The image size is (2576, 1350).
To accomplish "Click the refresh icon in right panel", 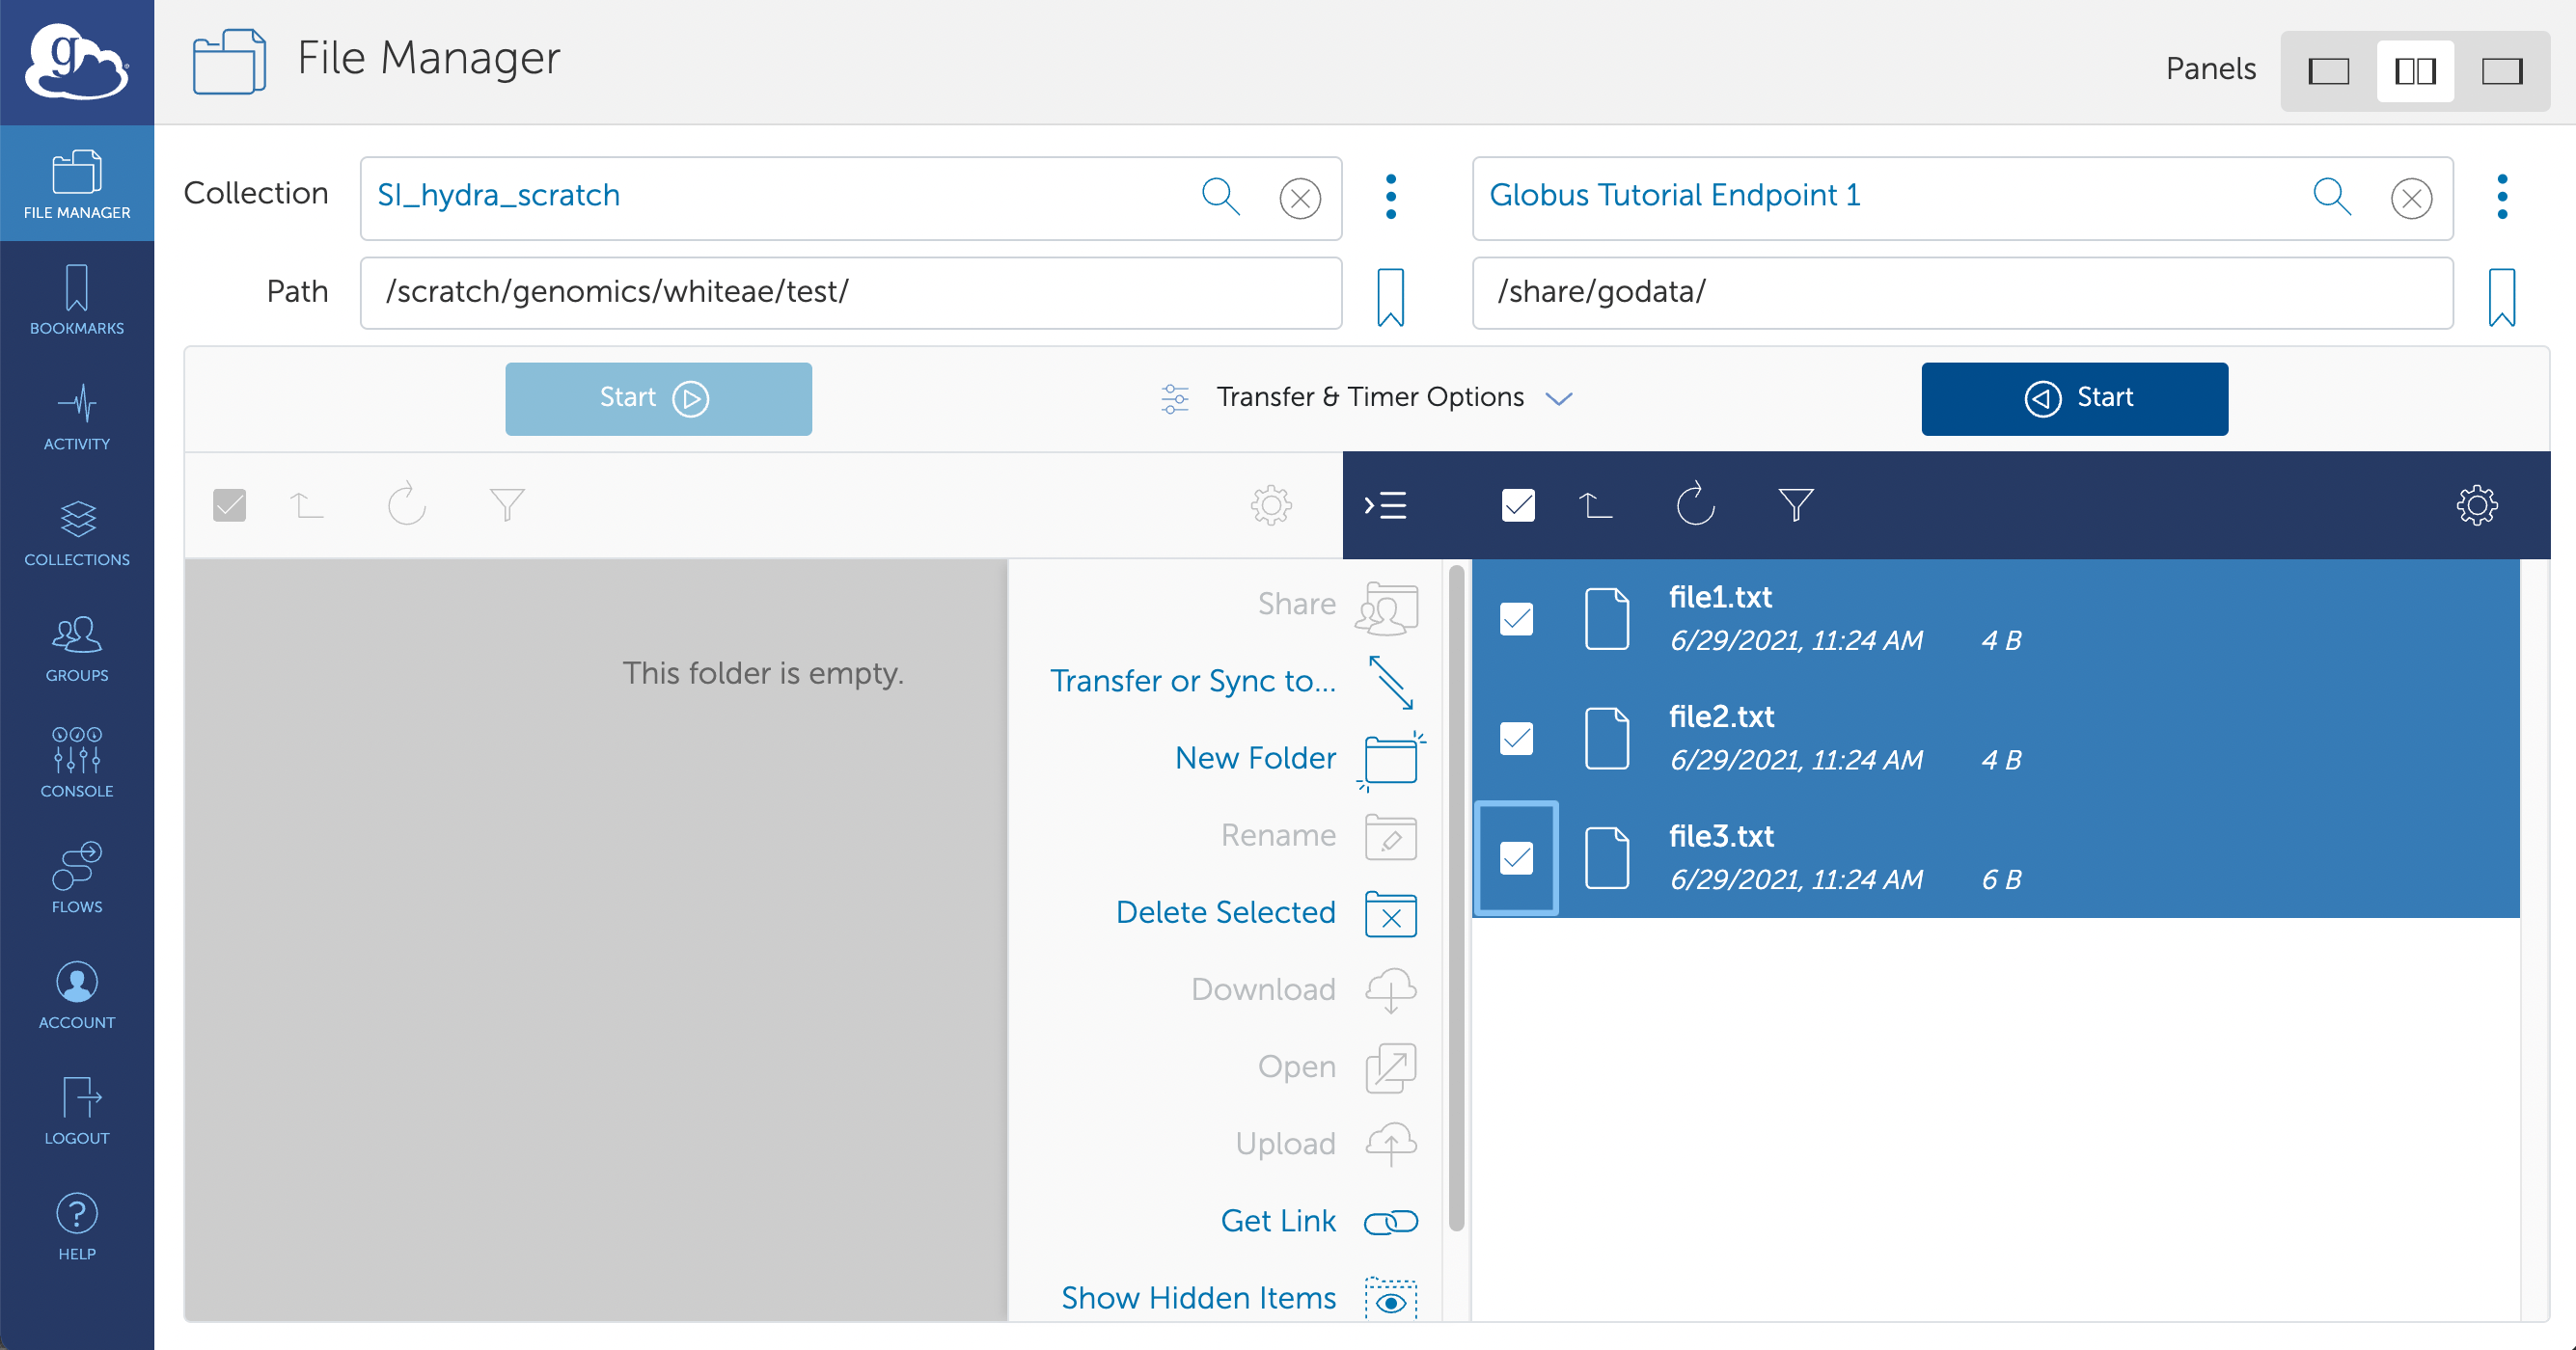I will point(1695,504).
